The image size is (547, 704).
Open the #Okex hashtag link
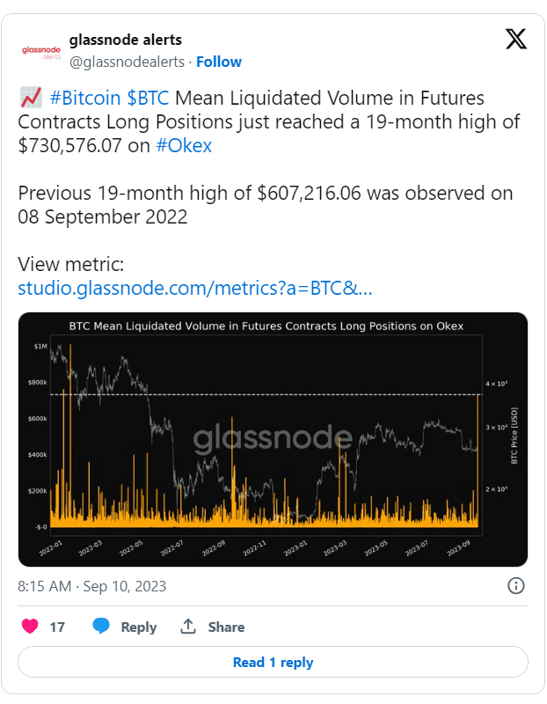pyautogui.click(x=184, y=146)
